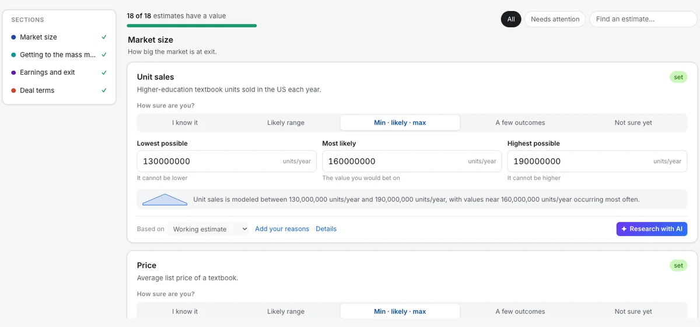Image resolution: width=700 pixels, height=327 pixels.
Task: Choose I know it for Price
Action: tap(185, 311)
